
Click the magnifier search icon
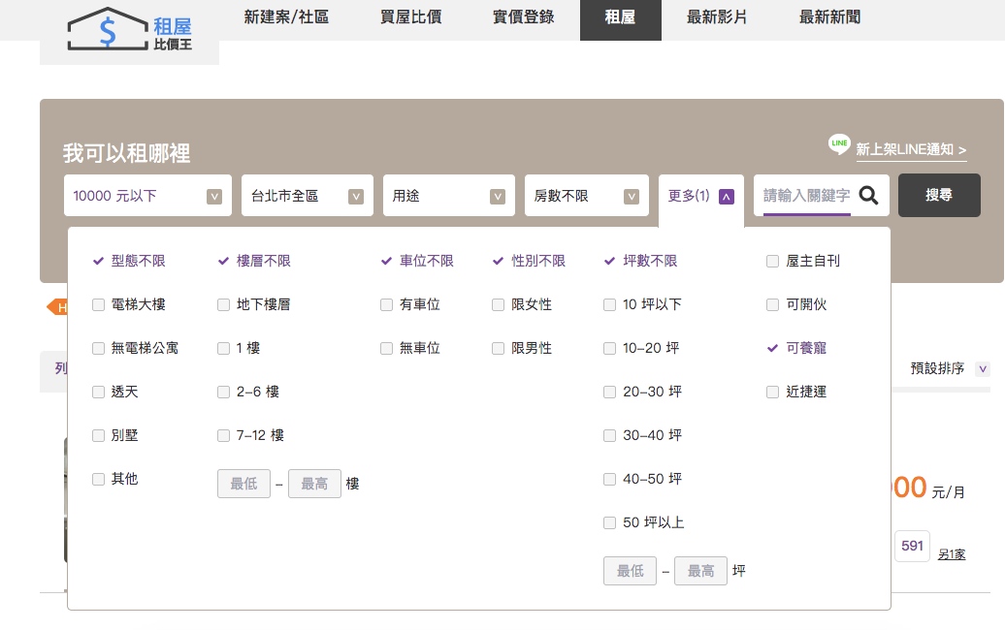point(868,196)
